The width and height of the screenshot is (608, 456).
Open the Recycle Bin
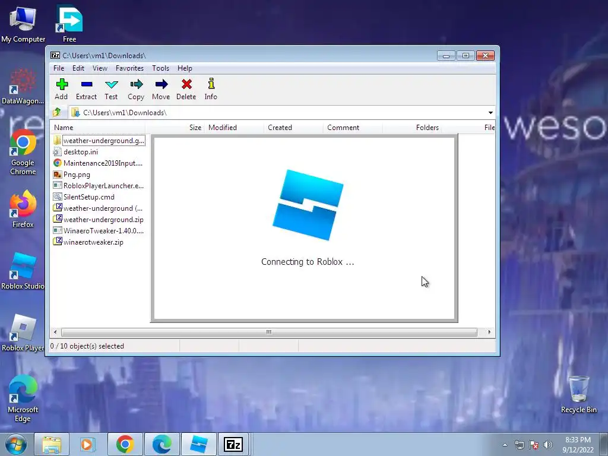[578, 395]
